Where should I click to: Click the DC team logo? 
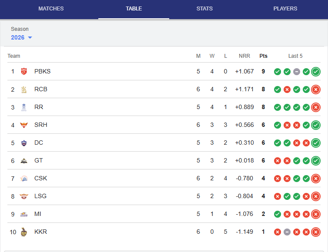click(24, 143)
